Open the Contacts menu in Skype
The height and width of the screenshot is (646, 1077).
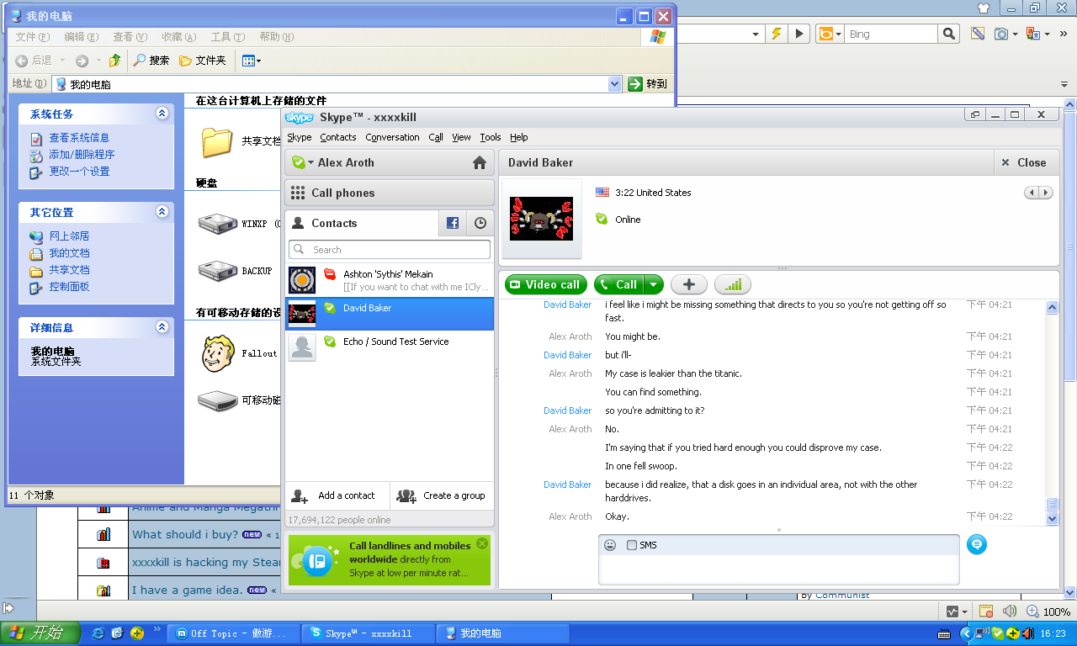338,137
